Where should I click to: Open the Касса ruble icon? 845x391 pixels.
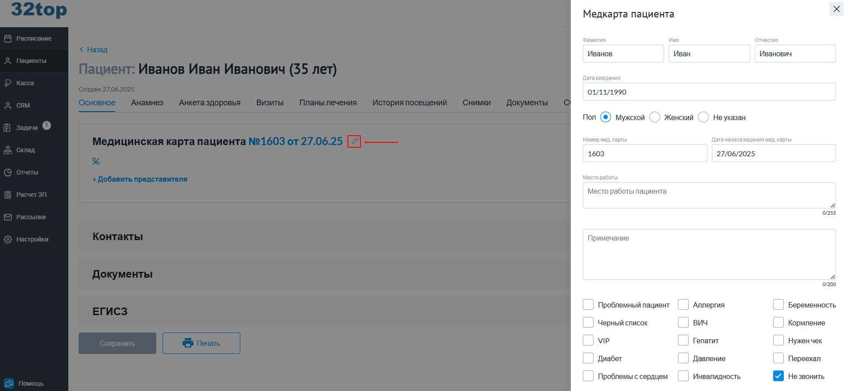click(x=8, y=83)
